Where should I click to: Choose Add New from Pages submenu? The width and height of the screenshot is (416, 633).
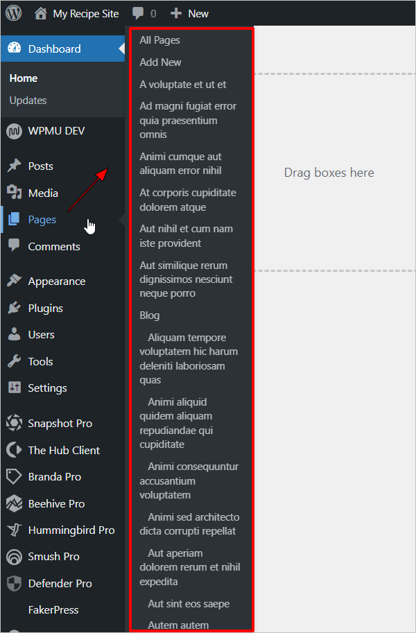(x=160, y=62)
